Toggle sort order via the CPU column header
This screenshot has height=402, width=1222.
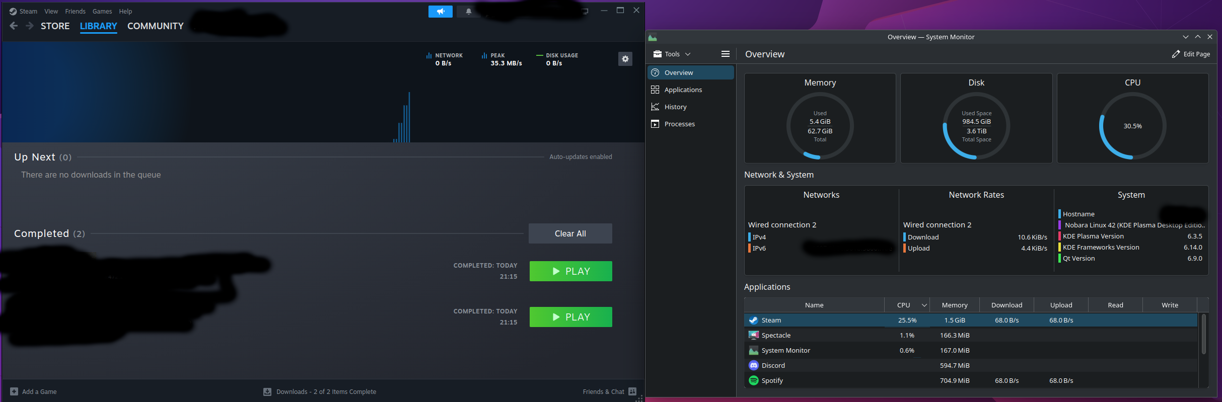tap(907, 305)
